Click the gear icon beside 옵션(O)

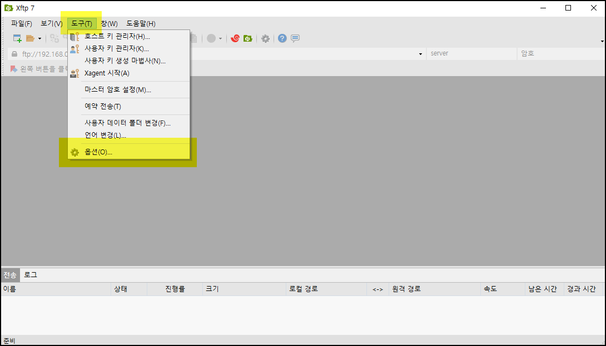point(74,152)
